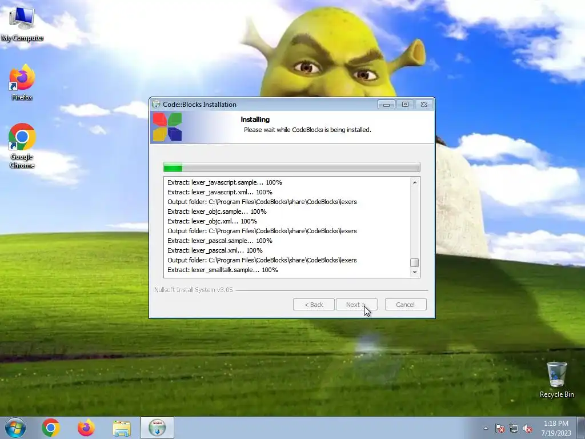Open the clock showing 1:18 PM
The height and width of the screenshot is (439, 585).
pos(556,428)
